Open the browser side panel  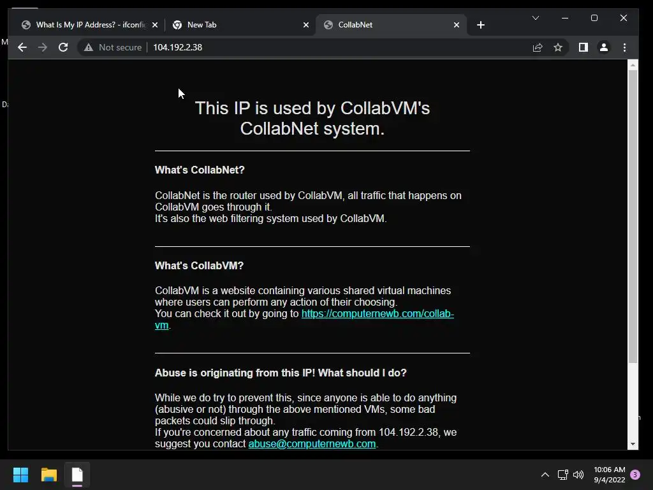(583, 47)
